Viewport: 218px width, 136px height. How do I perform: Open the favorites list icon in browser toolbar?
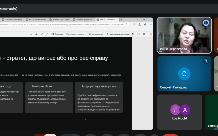(134, 24)
